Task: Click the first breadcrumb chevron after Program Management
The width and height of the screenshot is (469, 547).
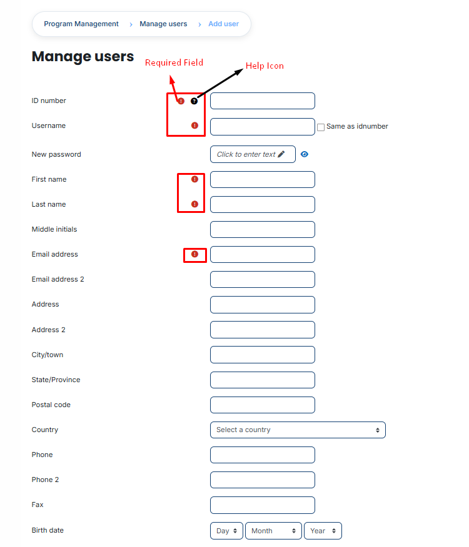Action: 131,24
